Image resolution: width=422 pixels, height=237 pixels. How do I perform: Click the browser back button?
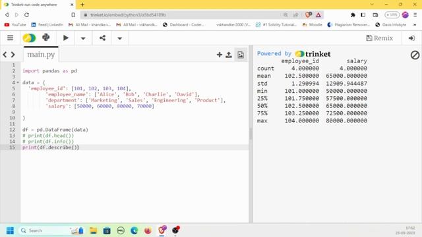[7, 14]
